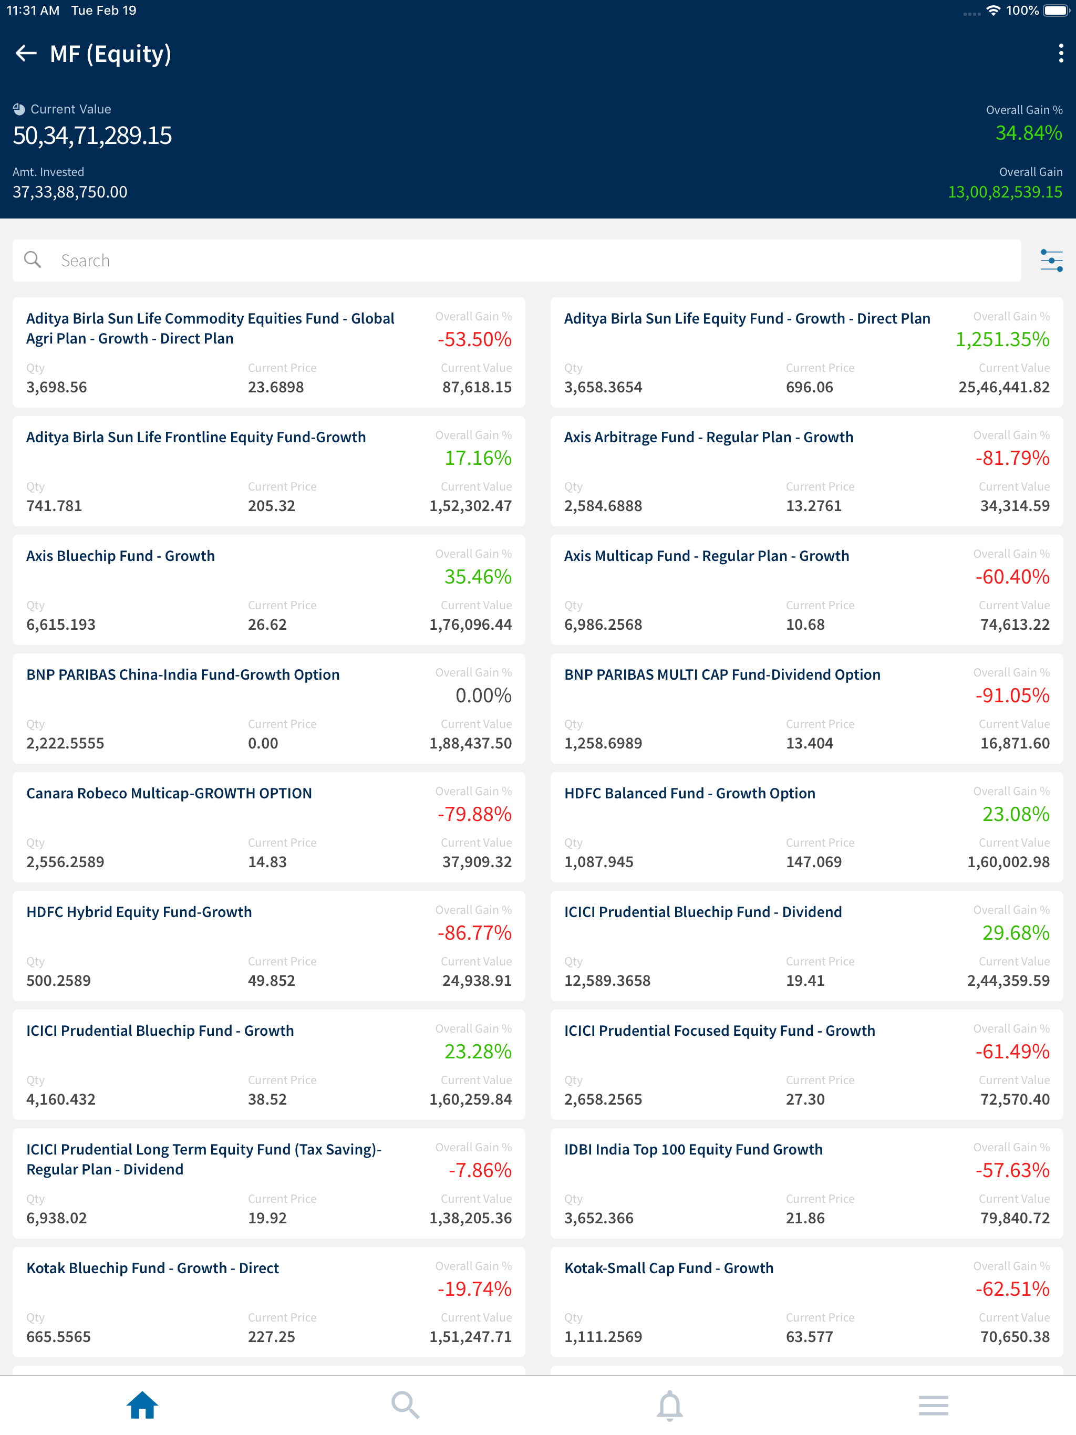Tap the -19.74% gain percentage
This screenshot has width=1076, height=1435.
tap(474, 1289)
